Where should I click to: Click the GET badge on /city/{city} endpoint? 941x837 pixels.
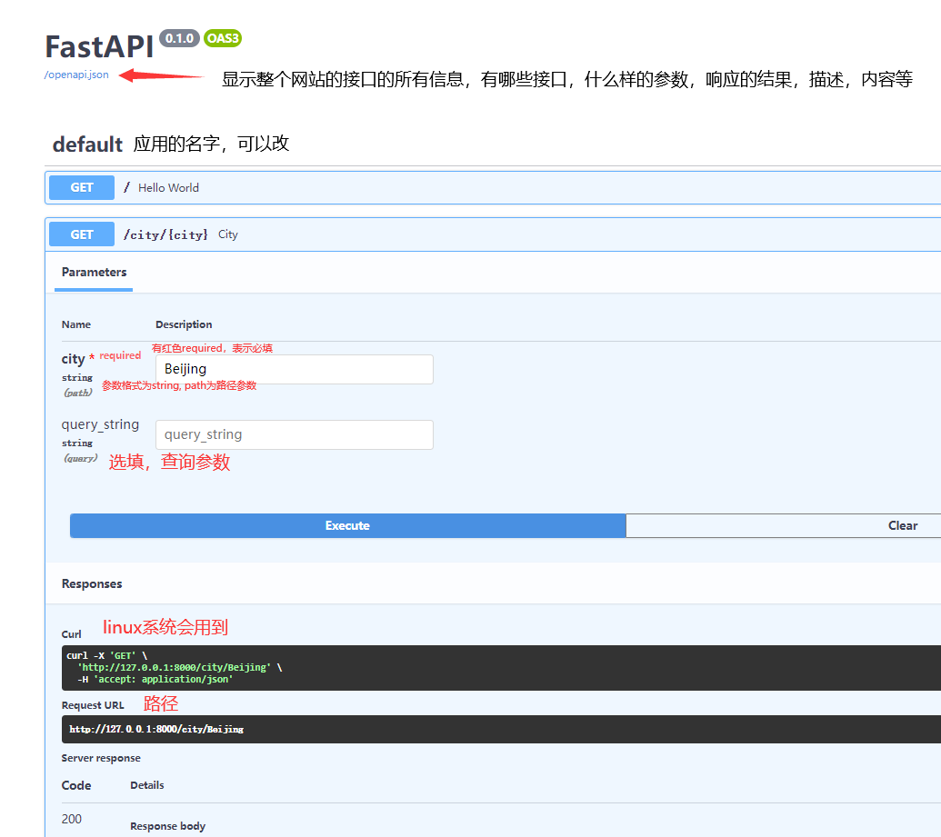click(81, 234)
